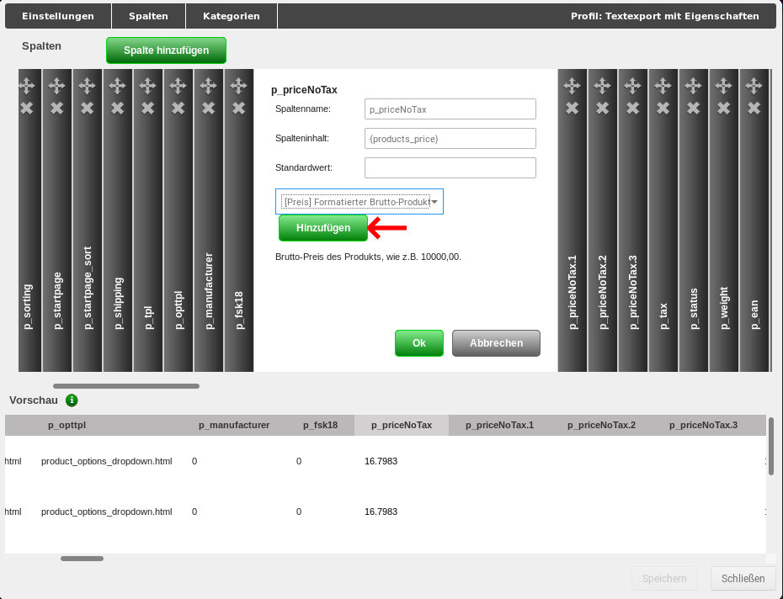Open the Kategorien tab
Image resolution: width=783 pixels, height=599 pixels.
(231, 15)
